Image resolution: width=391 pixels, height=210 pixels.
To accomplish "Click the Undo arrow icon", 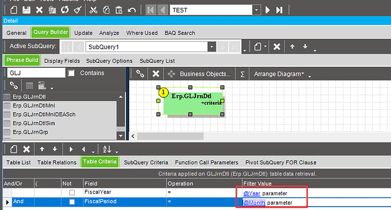I will coord(131,10).
